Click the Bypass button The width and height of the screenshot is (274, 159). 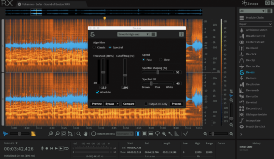coord(110,104)
